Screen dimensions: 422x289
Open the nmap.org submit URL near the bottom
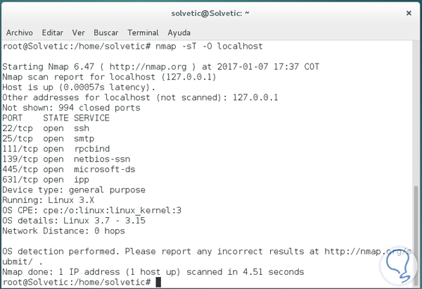click(364, 251)
